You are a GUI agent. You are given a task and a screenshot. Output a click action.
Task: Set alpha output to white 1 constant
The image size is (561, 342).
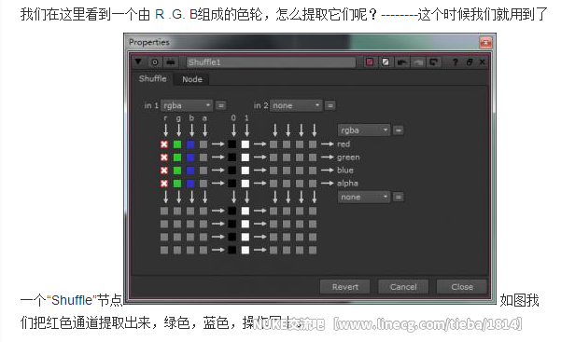pyautogui.click(x=245, y=184)
